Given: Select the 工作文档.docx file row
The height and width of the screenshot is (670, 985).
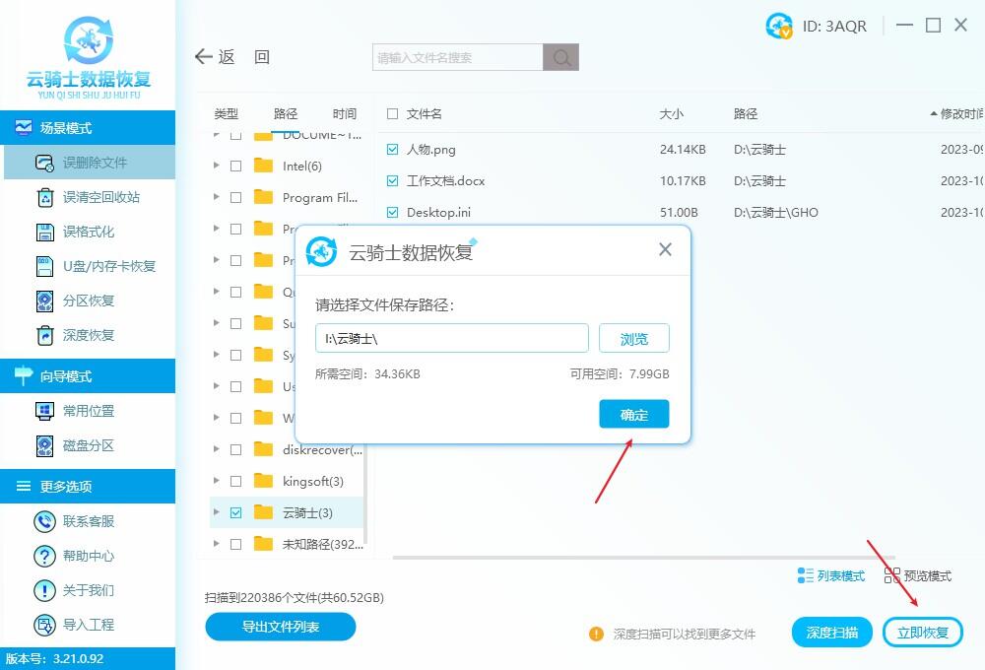Looking at the screenshot, I should (682, 181).
